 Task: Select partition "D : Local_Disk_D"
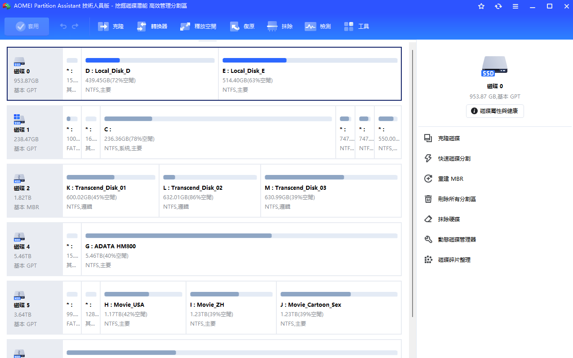[150, 74]
